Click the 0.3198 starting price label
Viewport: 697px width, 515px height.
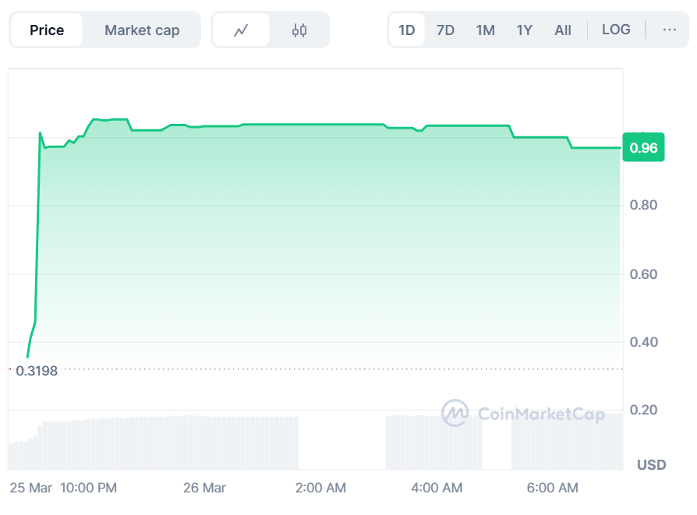pos(37,371)
